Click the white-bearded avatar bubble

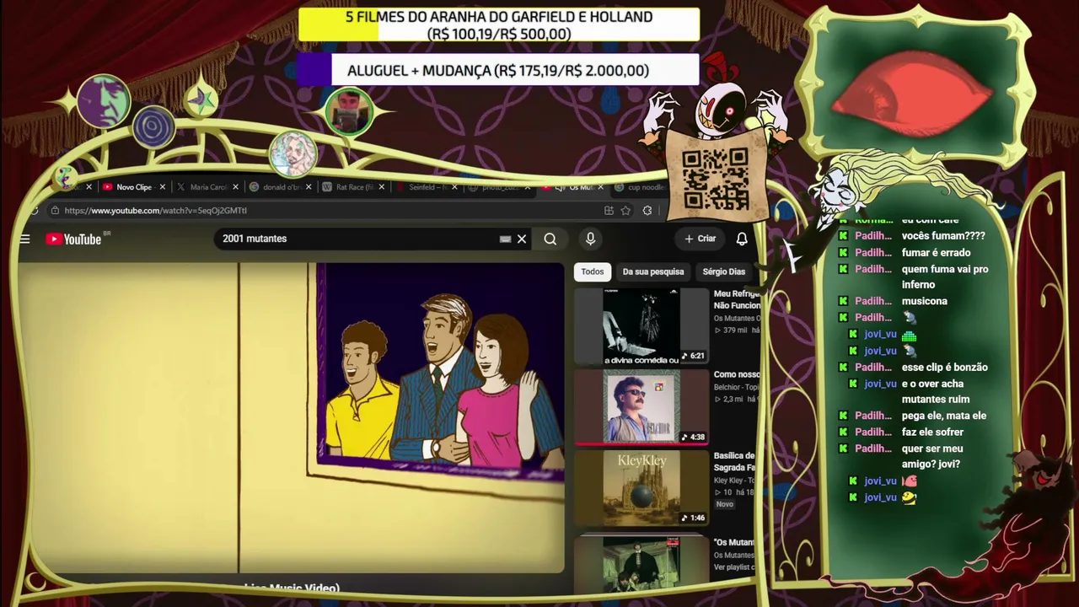click(x=293, y=154)
